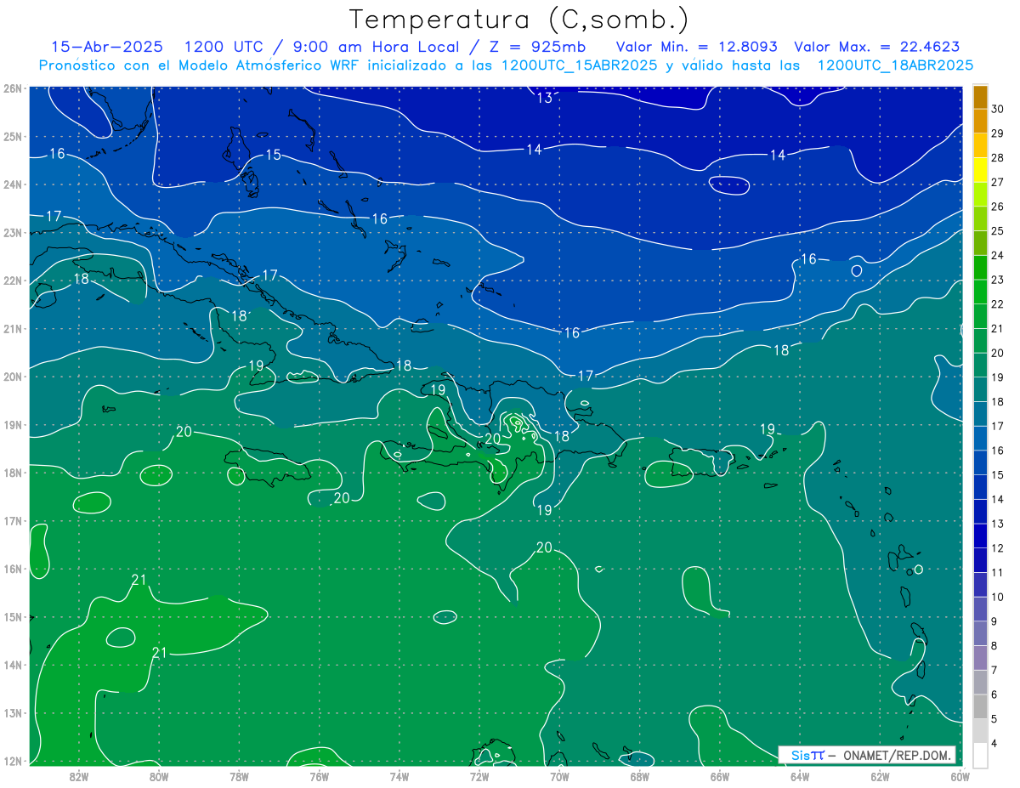Screen dimensions: 1020x788
Task: Select the '14N' latitude axis label
Action: (x=13, y=665)
